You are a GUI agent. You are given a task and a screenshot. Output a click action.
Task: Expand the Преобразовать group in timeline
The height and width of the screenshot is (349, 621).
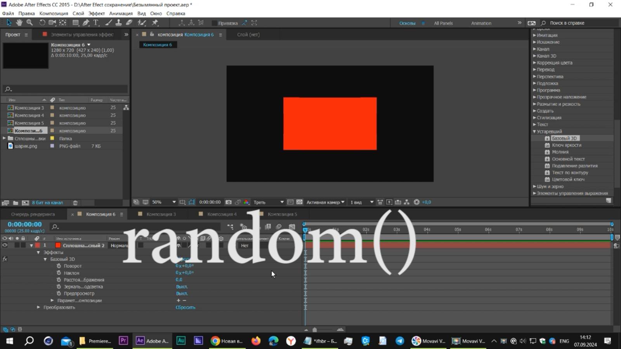coord(38,307)
